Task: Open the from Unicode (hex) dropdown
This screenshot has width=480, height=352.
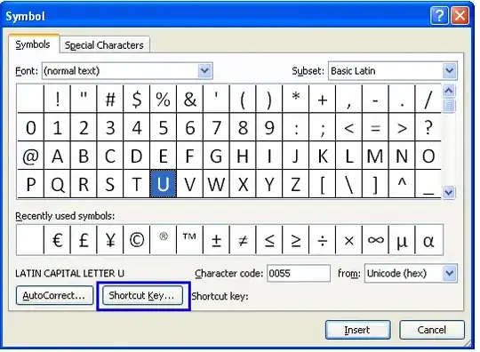Action: coord(450,273)
